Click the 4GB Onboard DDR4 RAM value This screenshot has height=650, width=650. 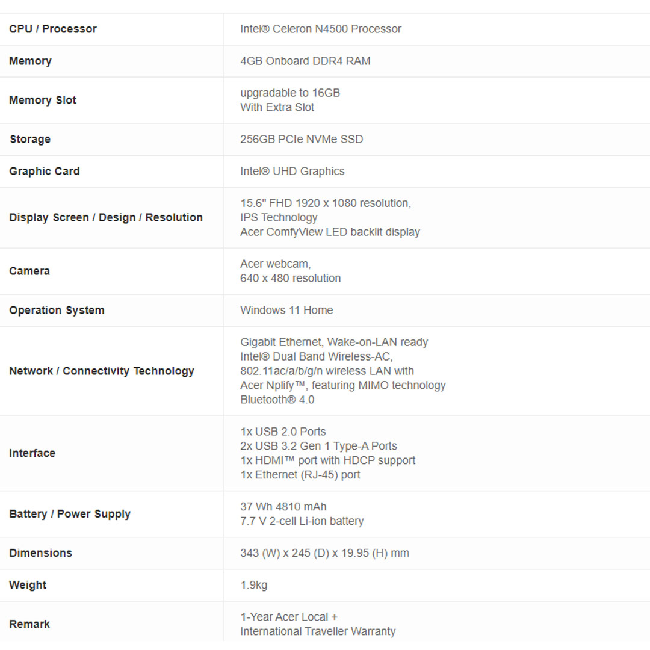tap(305, 61)
